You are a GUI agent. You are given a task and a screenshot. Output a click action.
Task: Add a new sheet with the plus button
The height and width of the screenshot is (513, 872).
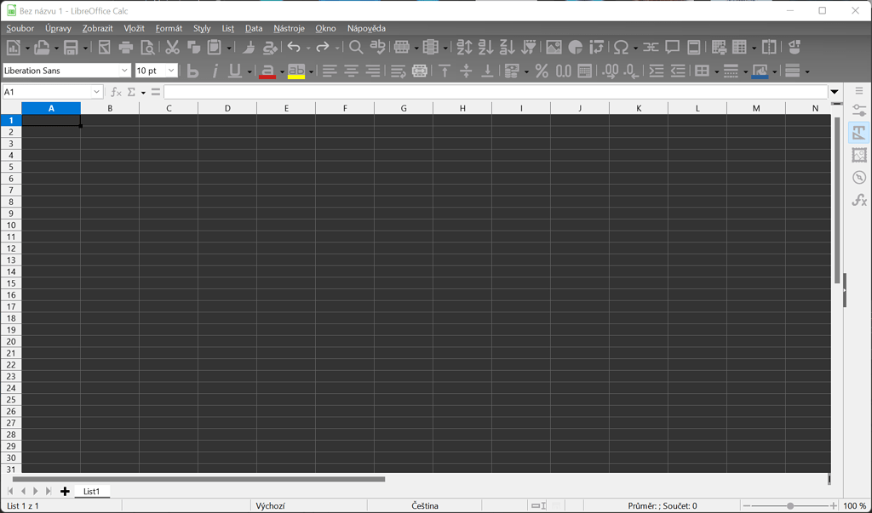pos(65,491)
